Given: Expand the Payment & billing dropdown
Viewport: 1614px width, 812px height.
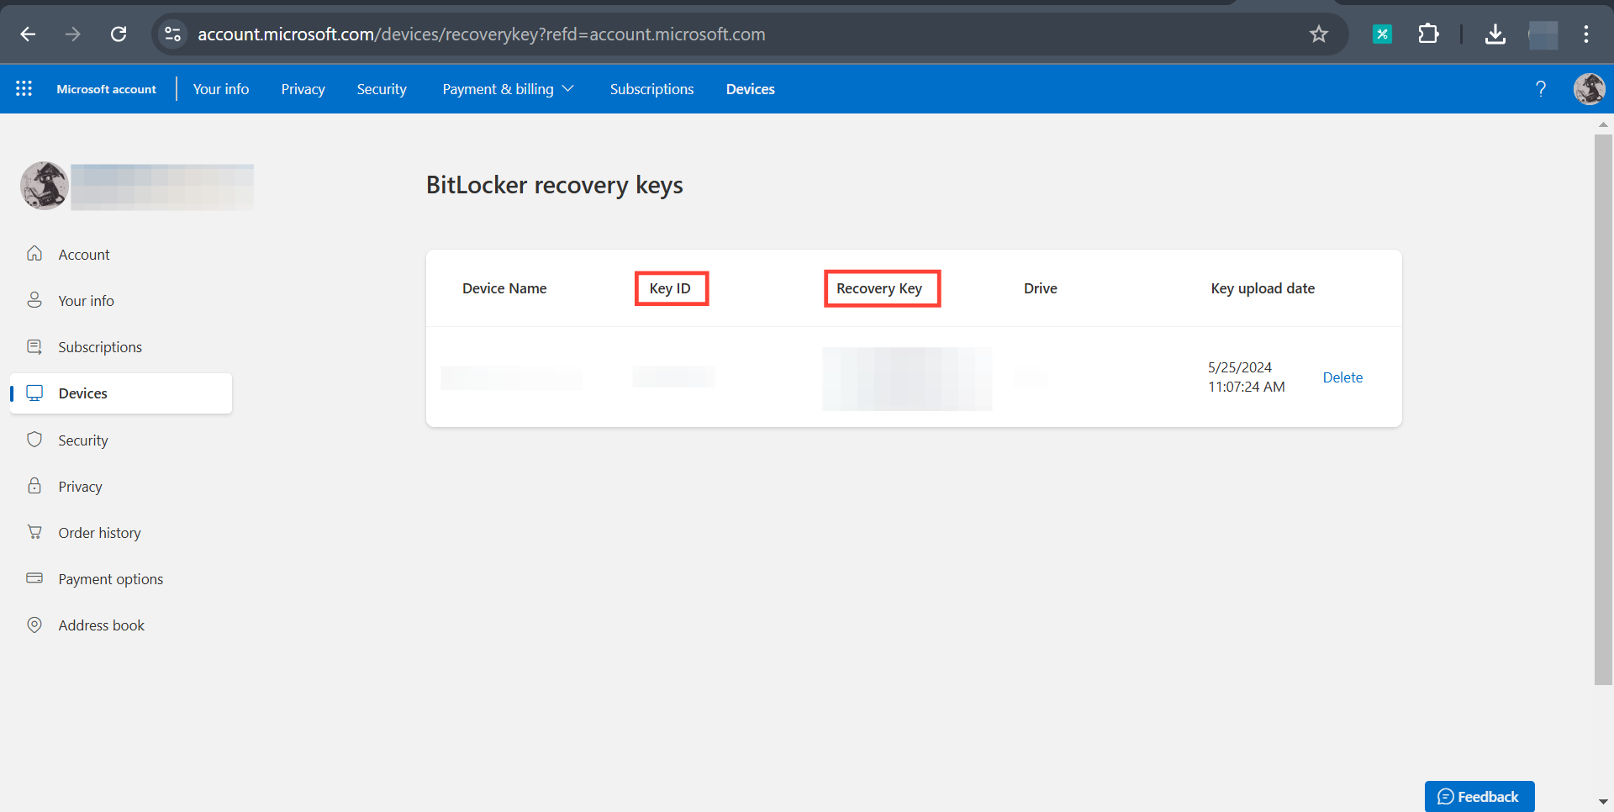Looking at the screenshot, I should click(507, 88).
